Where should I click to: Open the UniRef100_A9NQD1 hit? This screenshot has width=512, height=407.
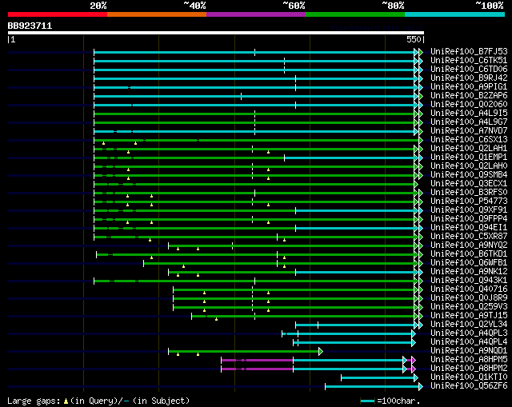469,351
